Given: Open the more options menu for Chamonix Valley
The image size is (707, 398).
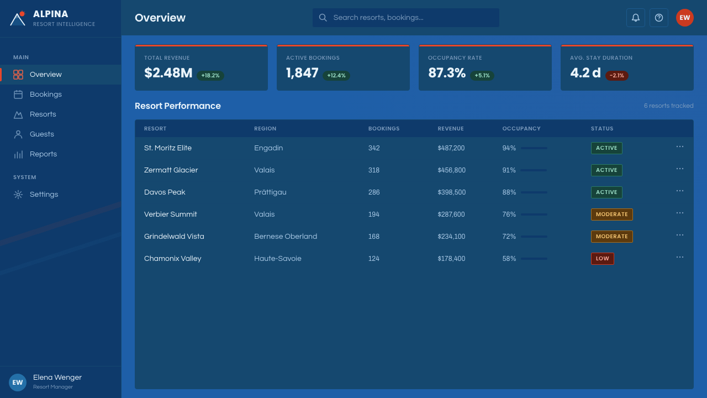Looking at the screenshot, I should pos(680,257).
